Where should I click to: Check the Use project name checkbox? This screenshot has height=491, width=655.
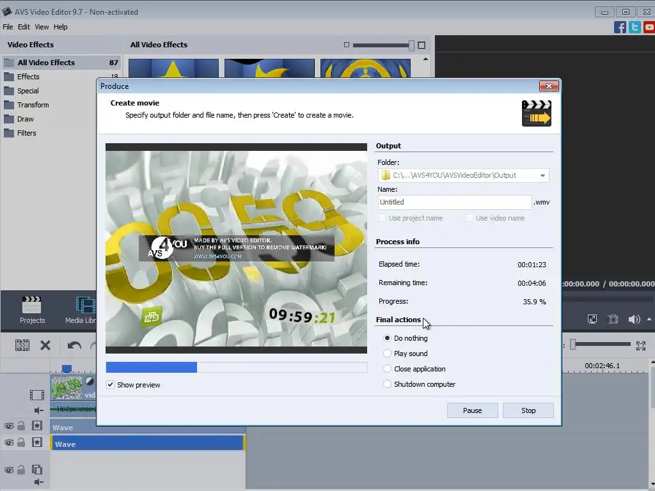[x=382, y=218]
